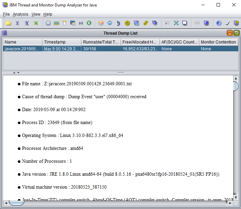Click the green X clear icon

(x=36, y=23)
